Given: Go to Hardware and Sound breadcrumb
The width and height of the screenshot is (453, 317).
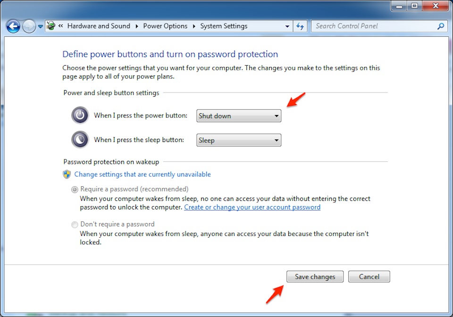Looking at the screenshot, I should [99, 26].
